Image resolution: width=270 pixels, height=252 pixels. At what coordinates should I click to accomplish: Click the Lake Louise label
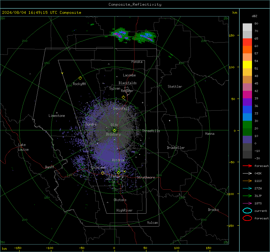click(23, 147)
